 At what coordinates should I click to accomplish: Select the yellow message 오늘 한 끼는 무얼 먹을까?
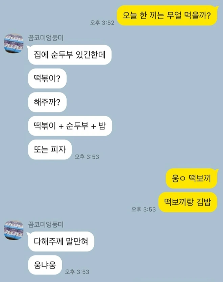(x=167, y=16)
